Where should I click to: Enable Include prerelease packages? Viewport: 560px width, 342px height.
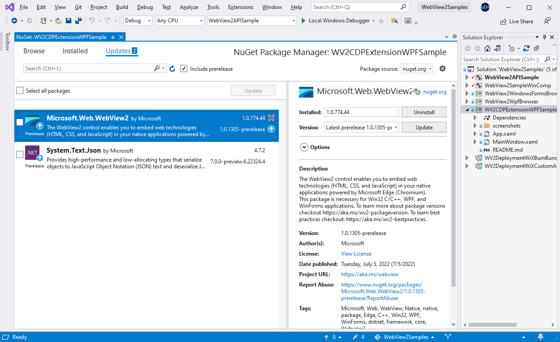coord(184,68)
